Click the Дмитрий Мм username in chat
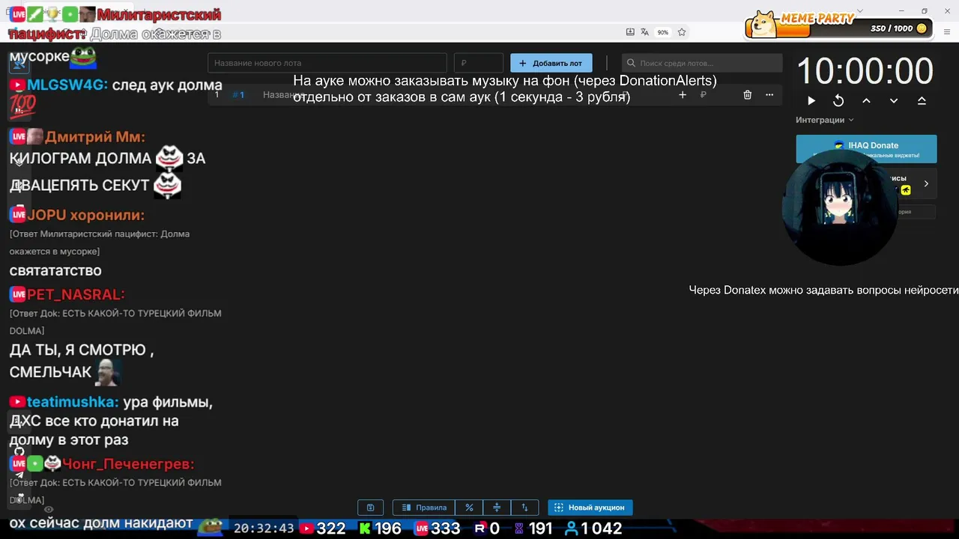Viewport: 959px width, 539px height. 94,137
